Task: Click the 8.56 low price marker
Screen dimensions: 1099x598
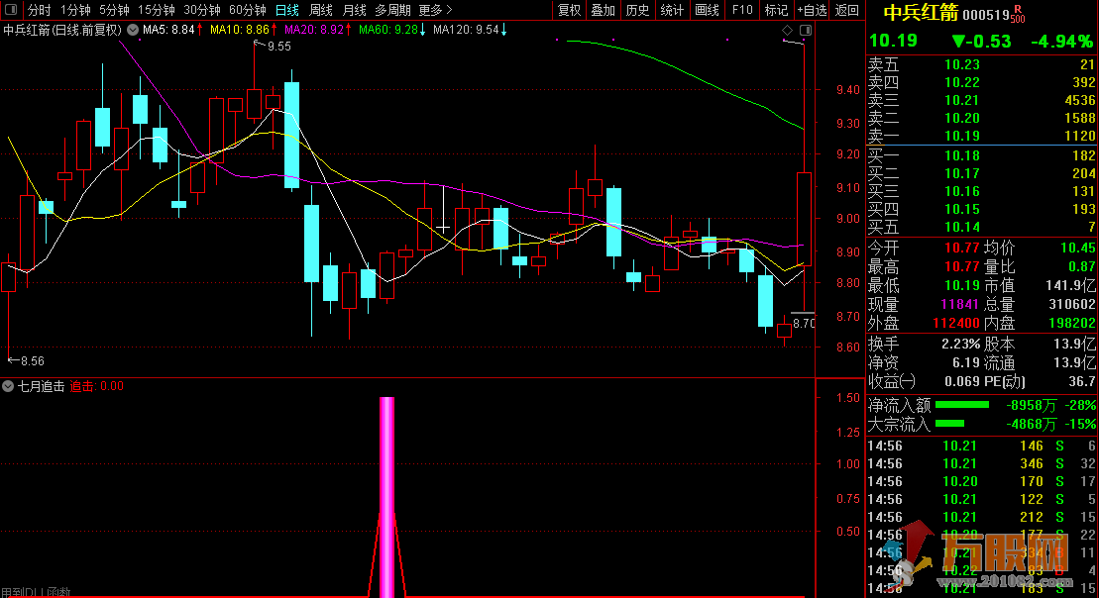Action: [x=33, y=361]
